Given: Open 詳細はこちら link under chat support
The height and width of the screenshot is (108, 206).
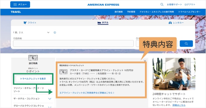Looking at the screenshot, I should (179, 105).
